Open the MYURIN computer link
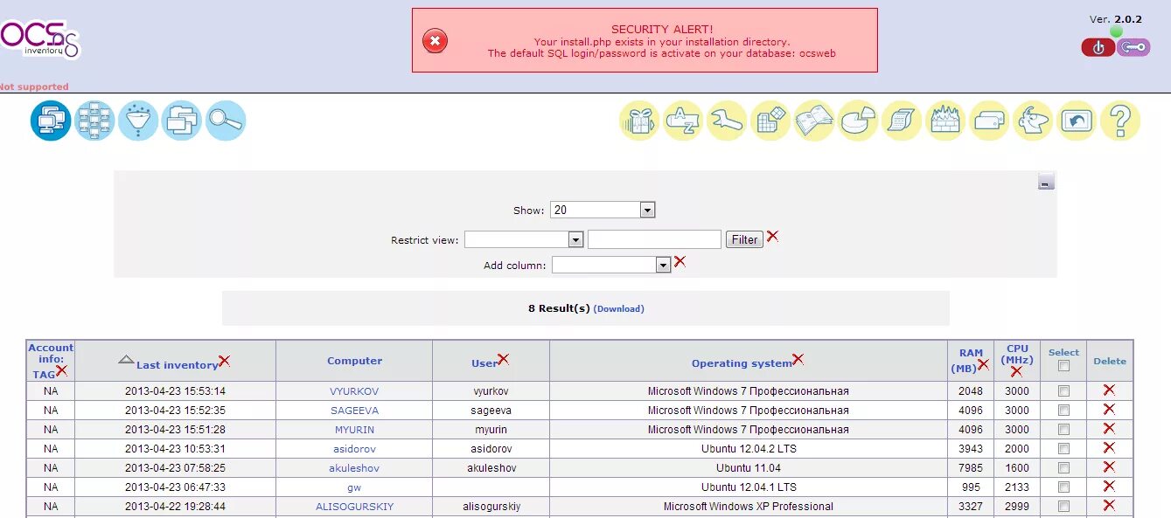 pyautogui.click(x=354, y=430)
